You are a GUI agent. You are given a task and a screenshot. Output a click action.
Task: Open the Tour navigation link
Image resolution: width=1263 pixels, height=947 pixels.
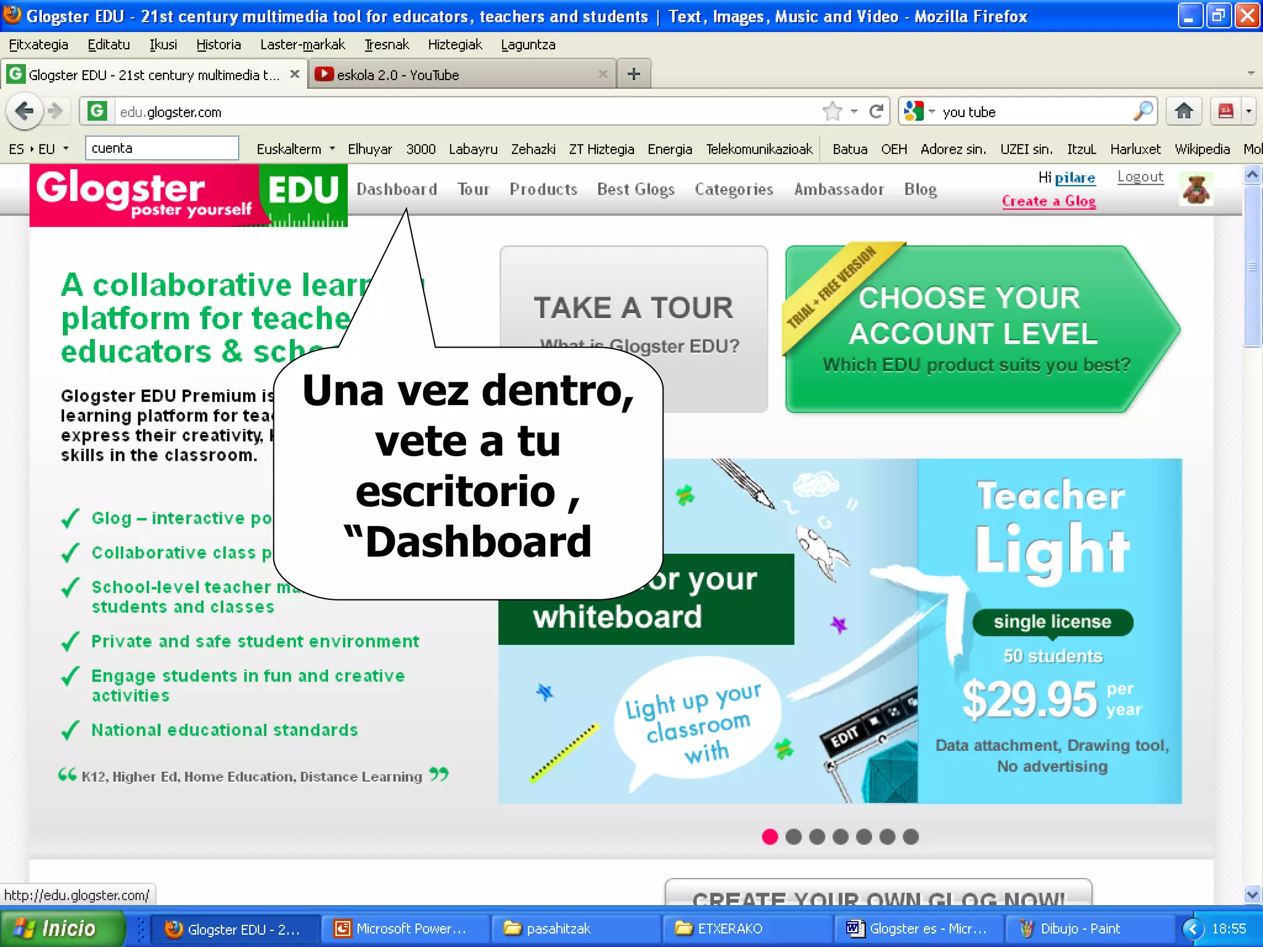474,189
